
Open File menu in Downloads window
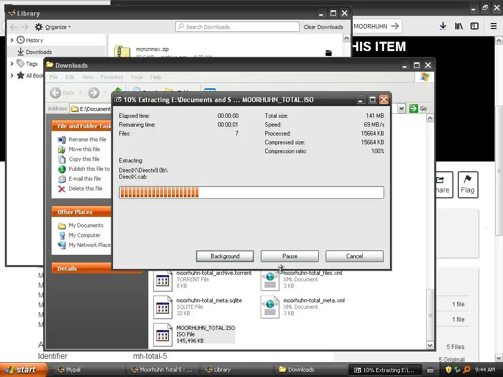click(54, 77)
